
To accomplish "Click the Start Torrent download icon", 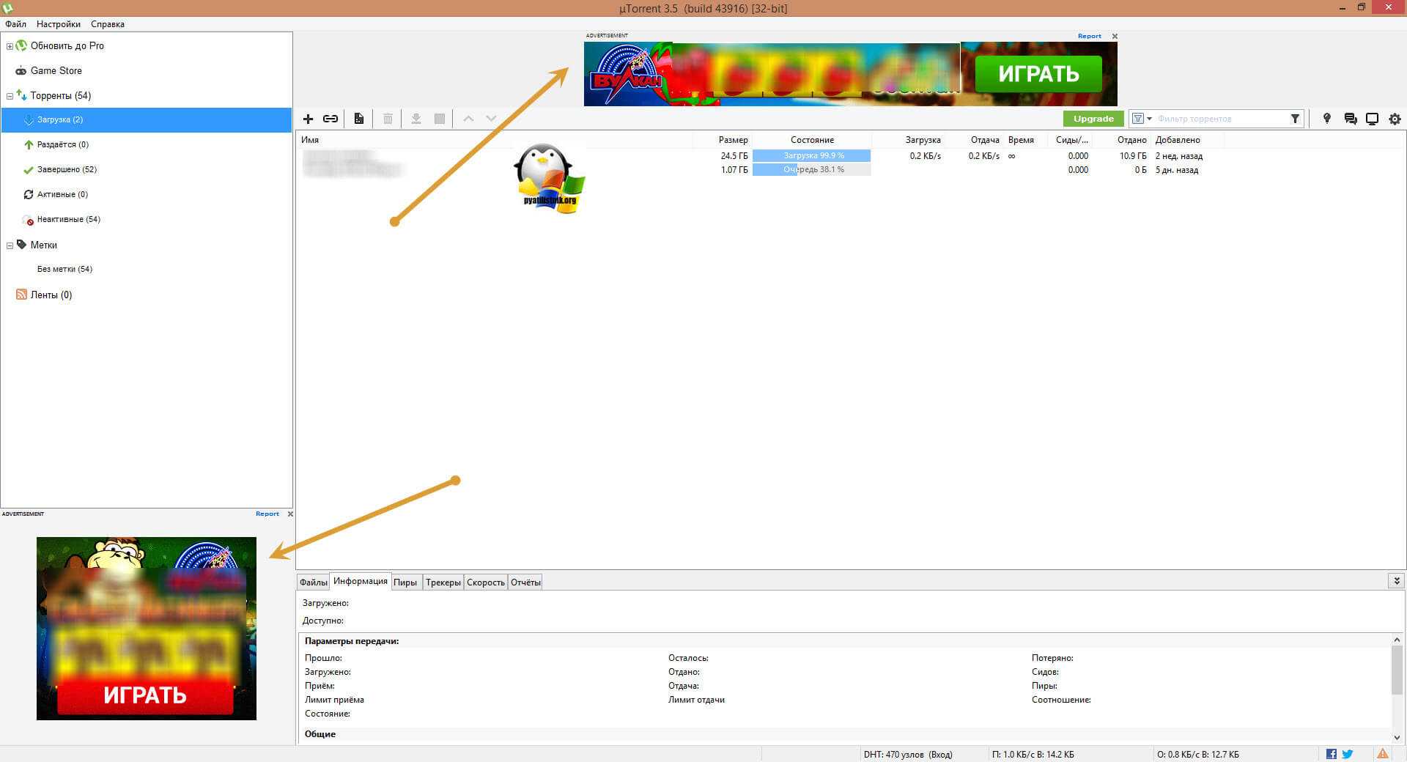I will tap(416, 119).
